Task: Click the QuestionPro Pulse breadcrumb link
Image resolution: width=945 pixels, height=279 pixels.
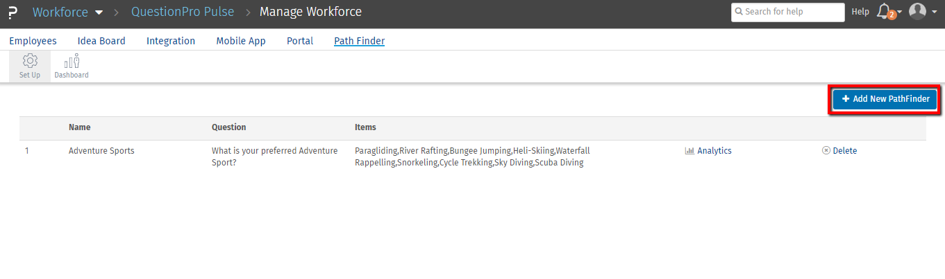Action: (x=183, y=12)
